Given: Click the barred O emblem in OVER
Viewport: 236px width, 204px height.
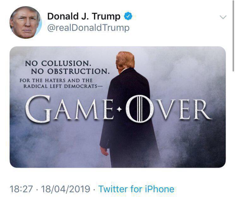Looking at the screenshot, I should coord(140,108).
